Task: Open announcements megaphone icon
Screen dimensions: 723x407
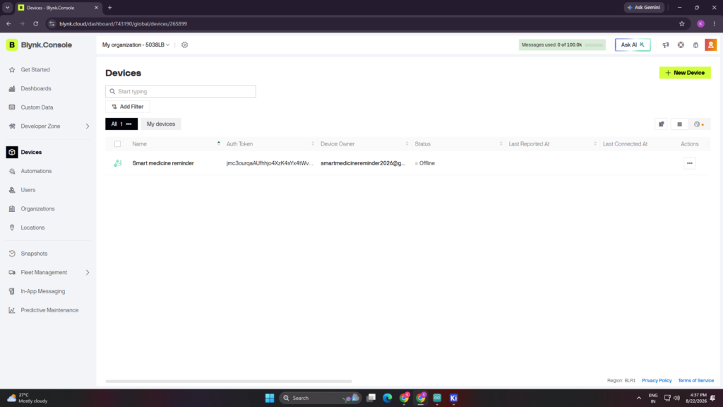Action: 666,45
